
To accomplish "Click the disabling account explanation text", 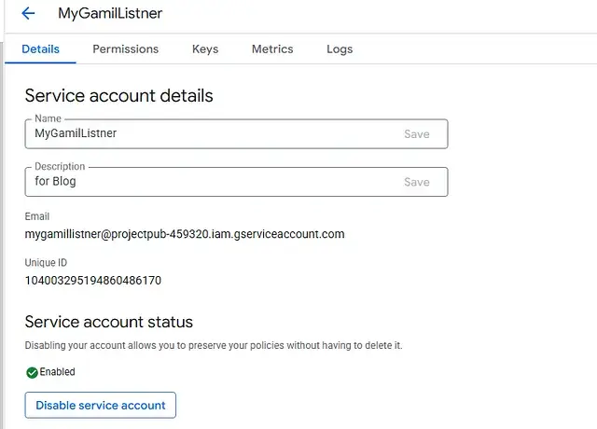I will click(213, 346).
